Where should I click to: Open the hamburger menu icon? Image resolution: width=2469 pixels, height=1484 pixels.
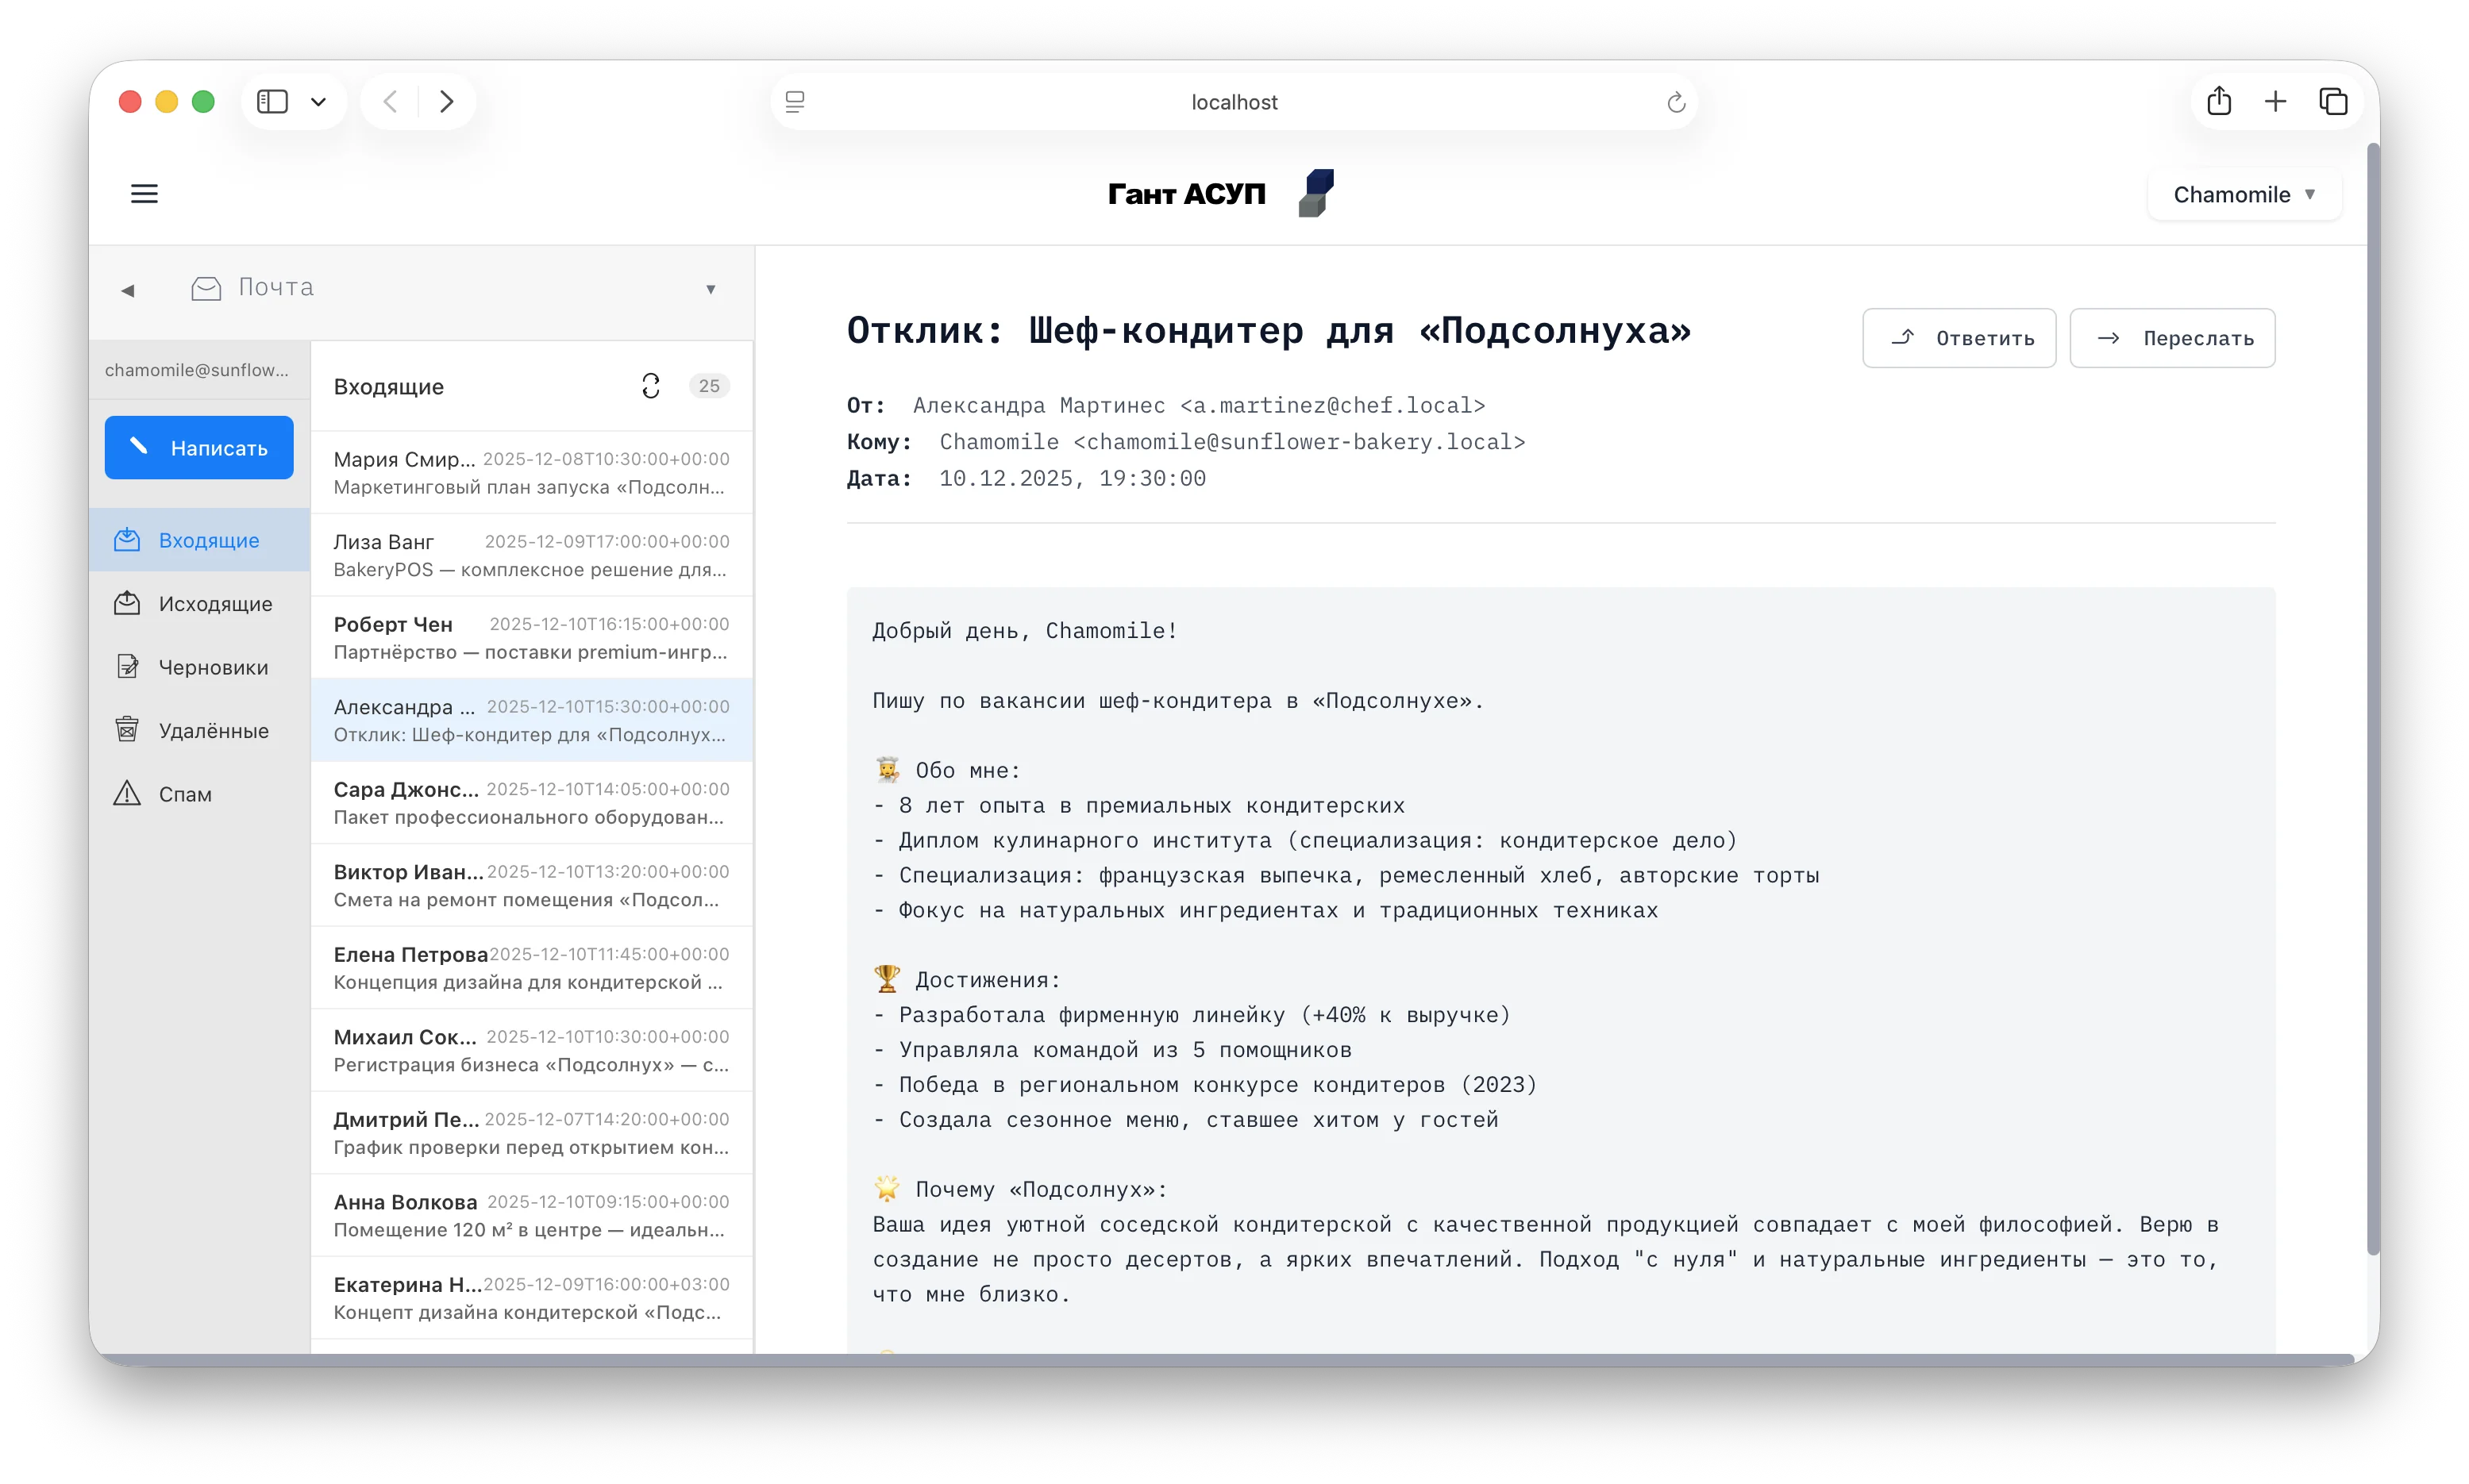(144, 194)
